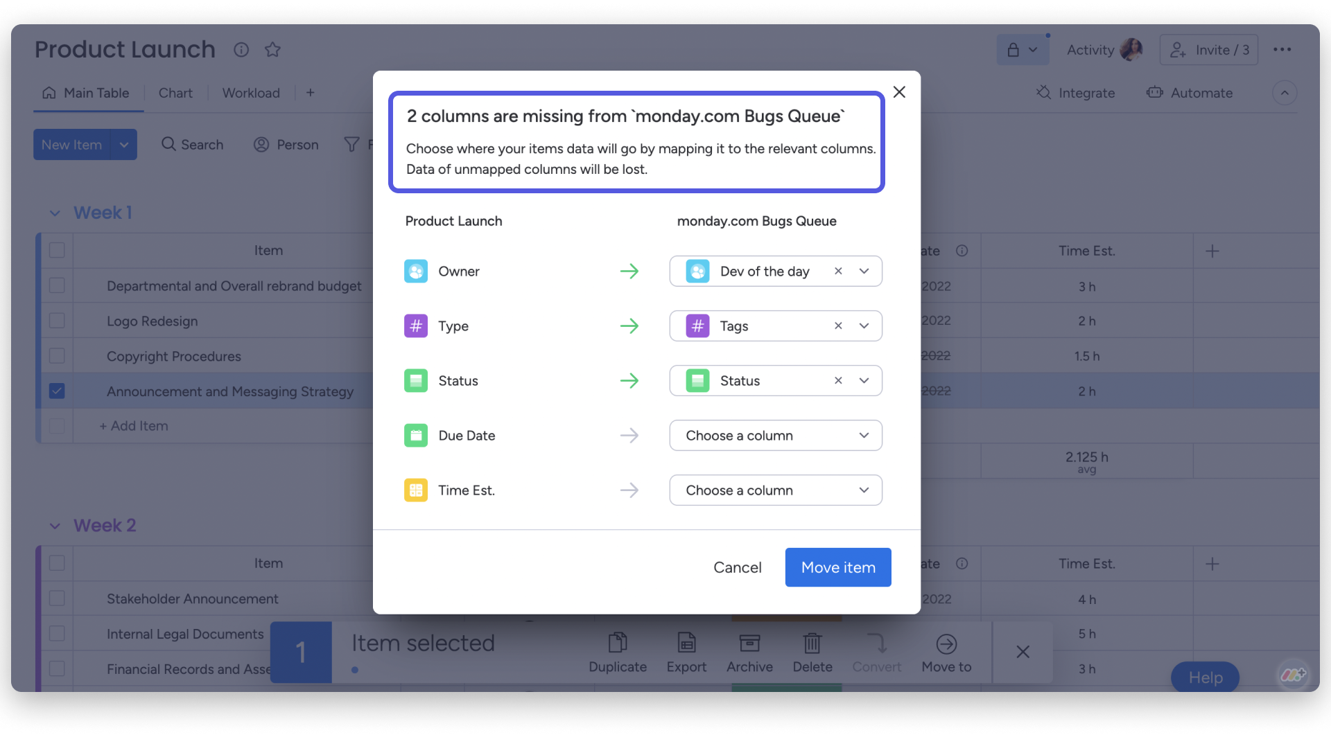Click the Type tags column icon
Viewport: 1331px width, 737px height.
tap(416, 326)
